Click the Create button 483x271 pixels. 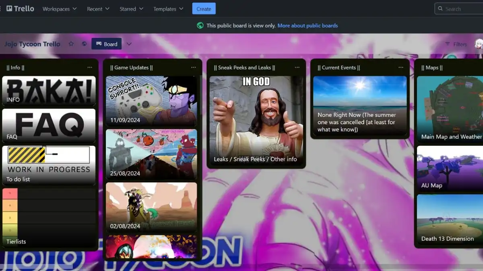[204, 8]
